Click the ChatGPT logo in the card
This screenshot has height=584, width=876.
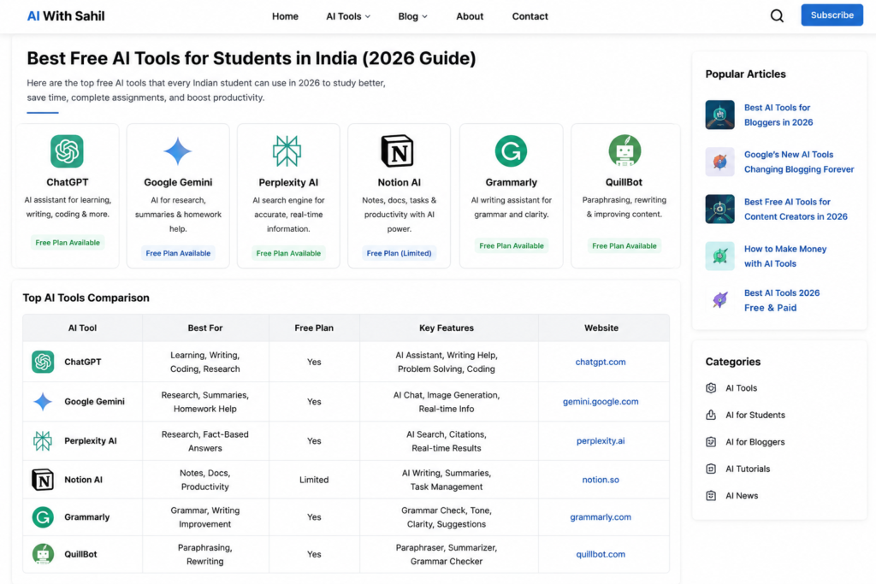[x=67, y=150]
